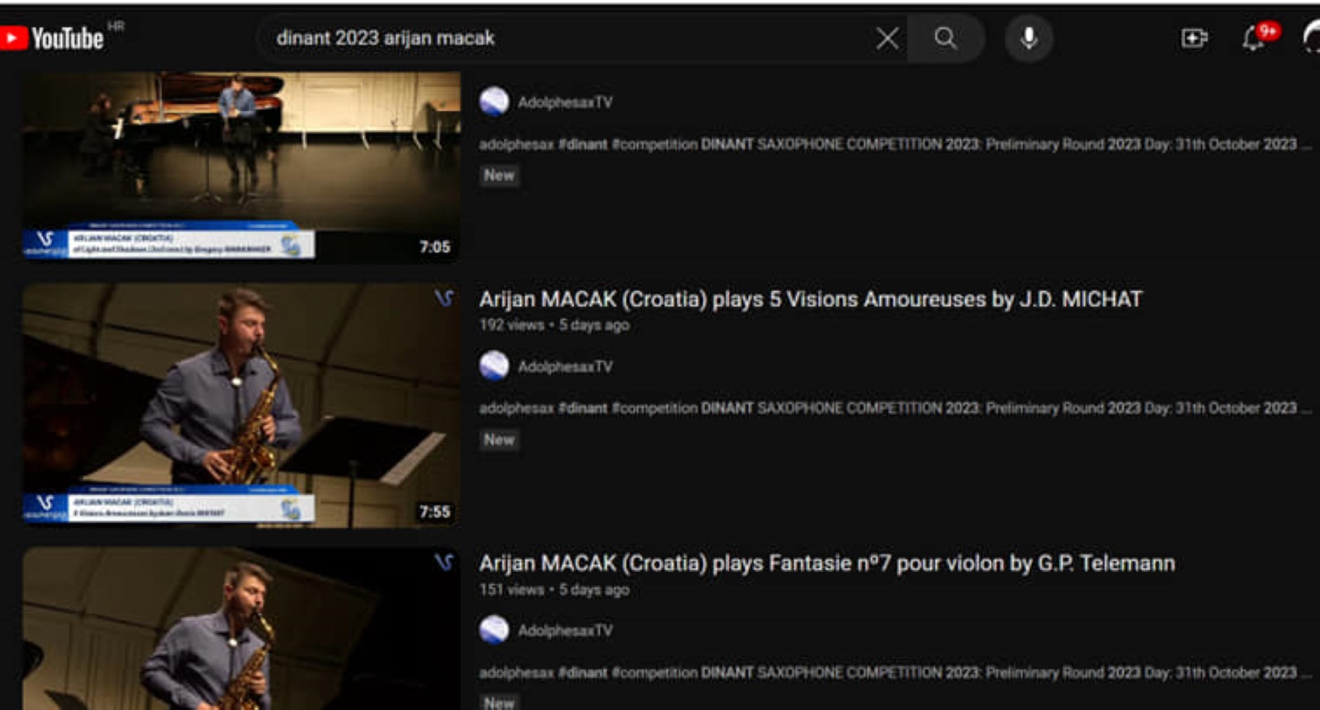
Task: Focus the search field containing dinant 2023
Action: tap(564, 38)
